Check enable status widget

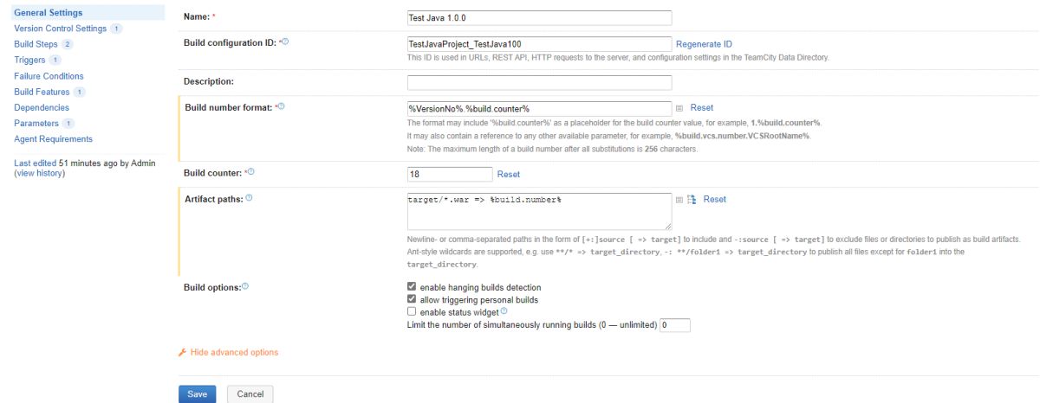click(412, 312)
